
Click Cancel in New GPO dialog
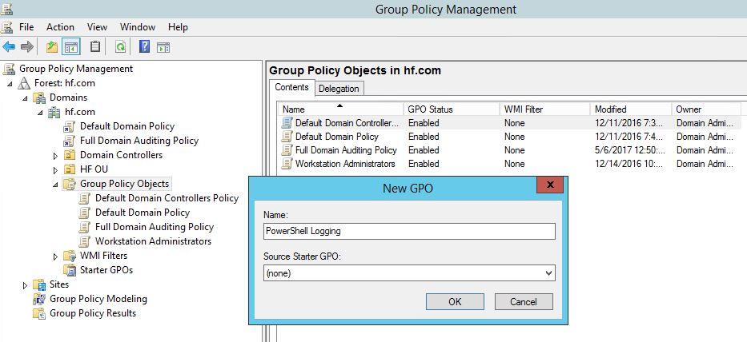(x=524, y=302)
